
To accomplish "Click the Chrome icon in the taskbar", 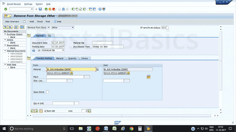I will (131, 128).
